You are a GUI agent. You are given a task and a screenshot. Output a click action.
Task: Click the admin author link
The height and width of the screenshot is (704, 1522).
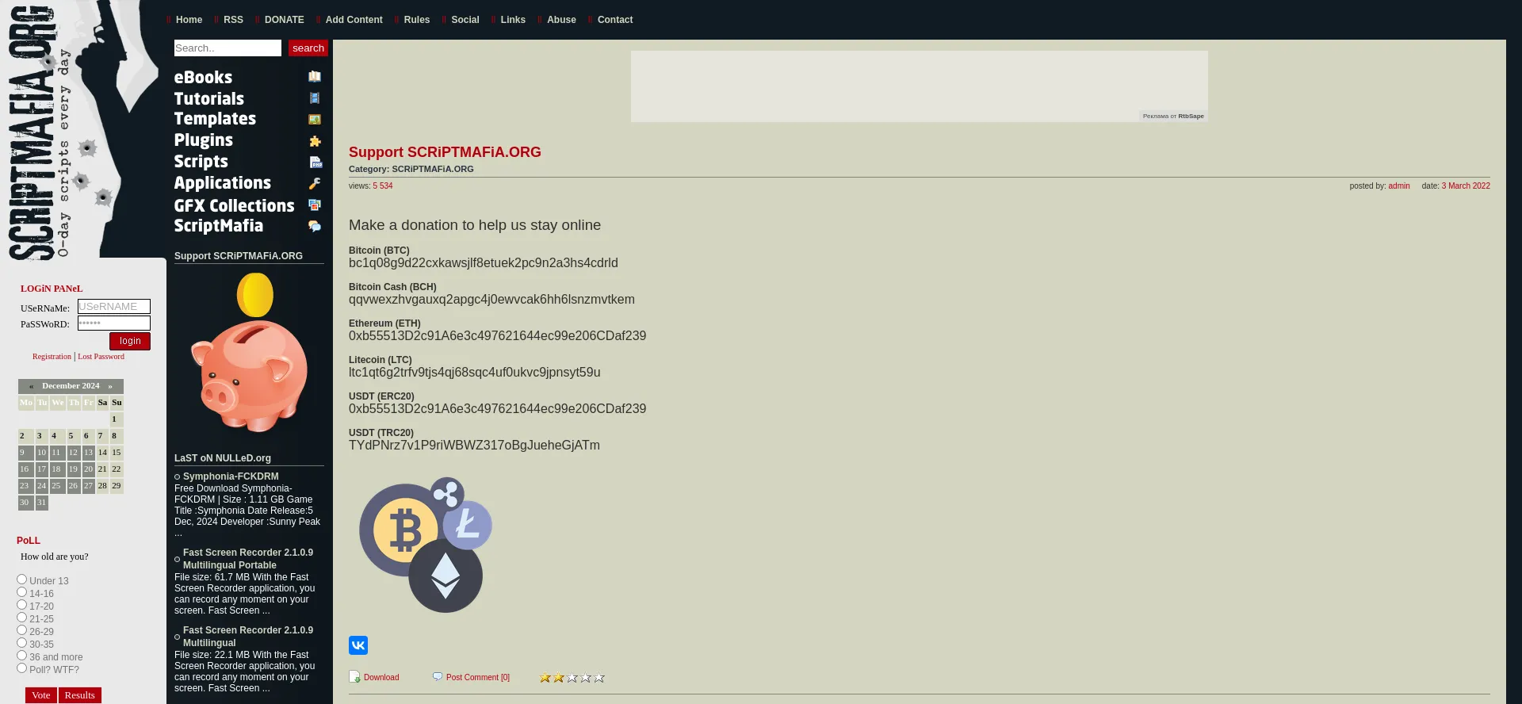coord(1399,186)
